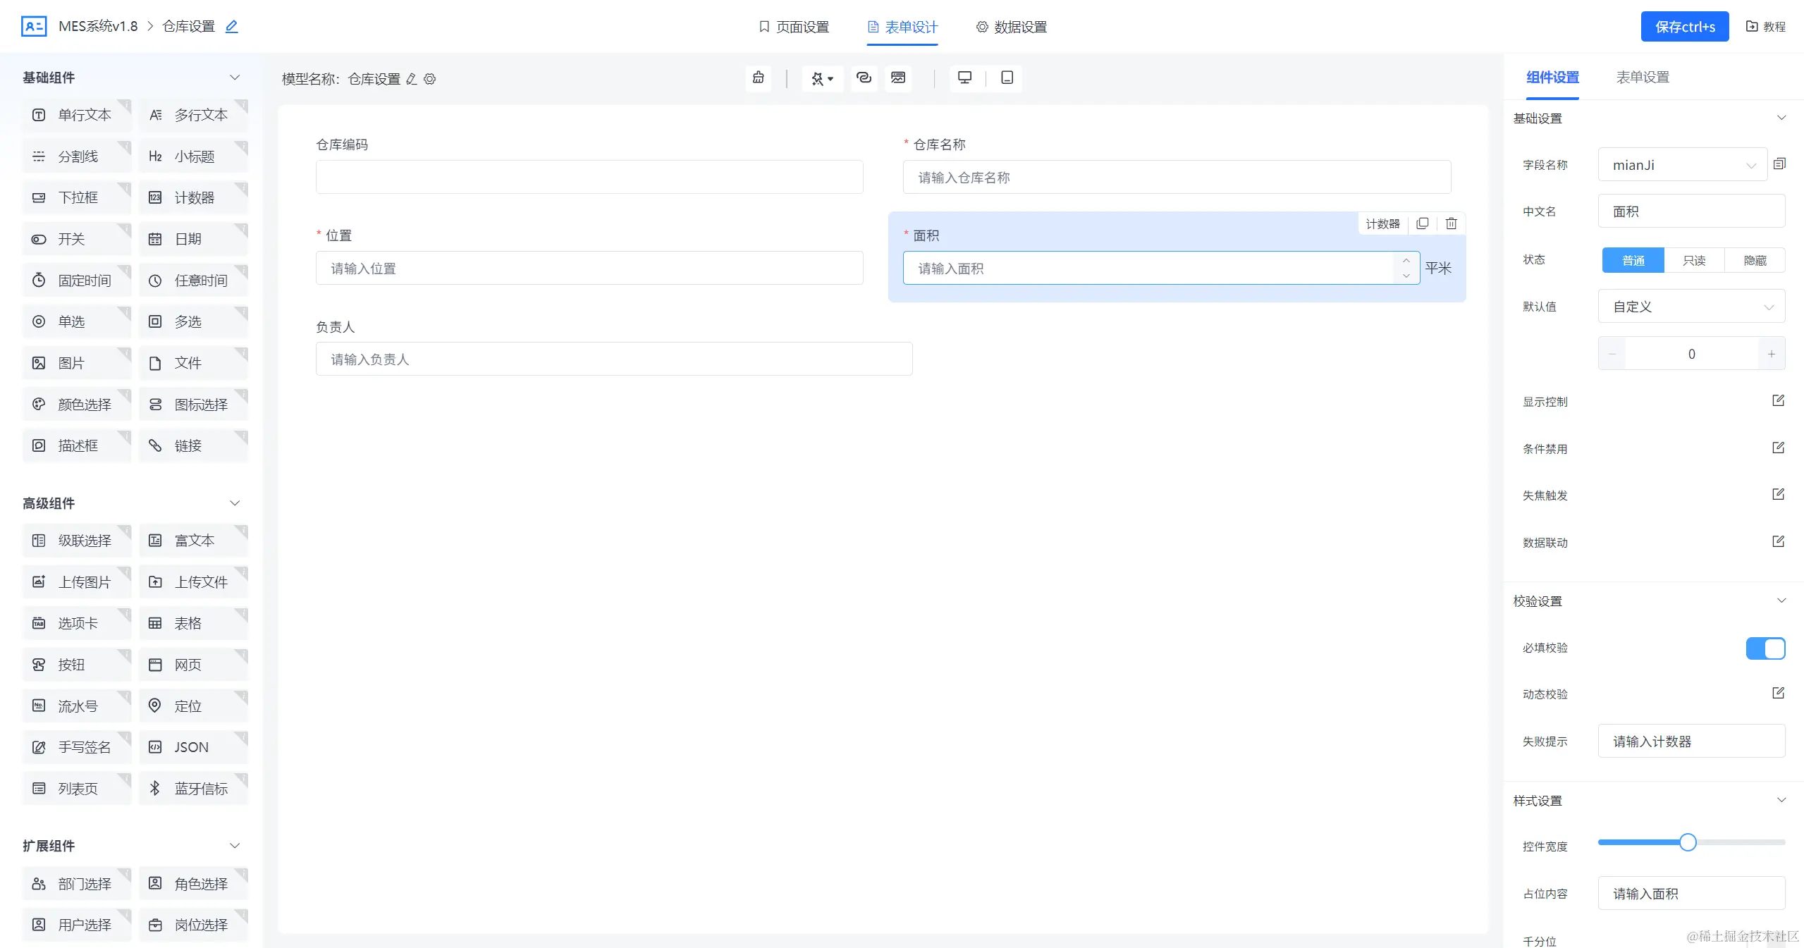This screenshot has height=948, width=1804.
Task: Click the duplicate icon on 面积 field
Action: (1422, 223)
